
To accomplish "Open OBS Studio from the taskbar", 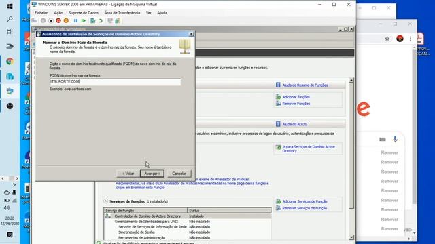I will (x=10, y=106).
